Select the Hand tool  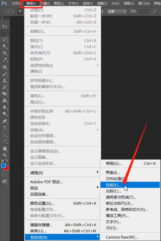pyautogui.click(x=5, y=148)
